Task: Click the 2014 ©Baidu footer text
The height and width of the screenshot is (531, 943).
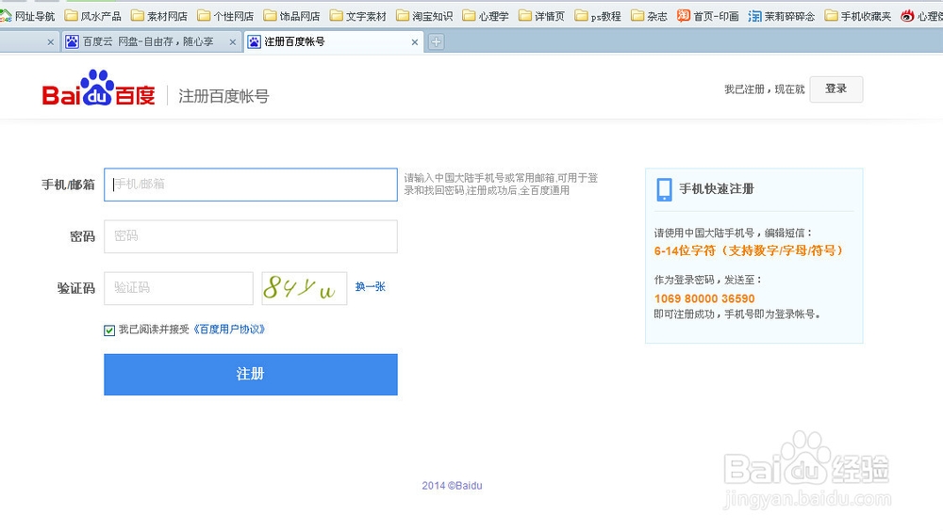Action: [x=452, y=486]
